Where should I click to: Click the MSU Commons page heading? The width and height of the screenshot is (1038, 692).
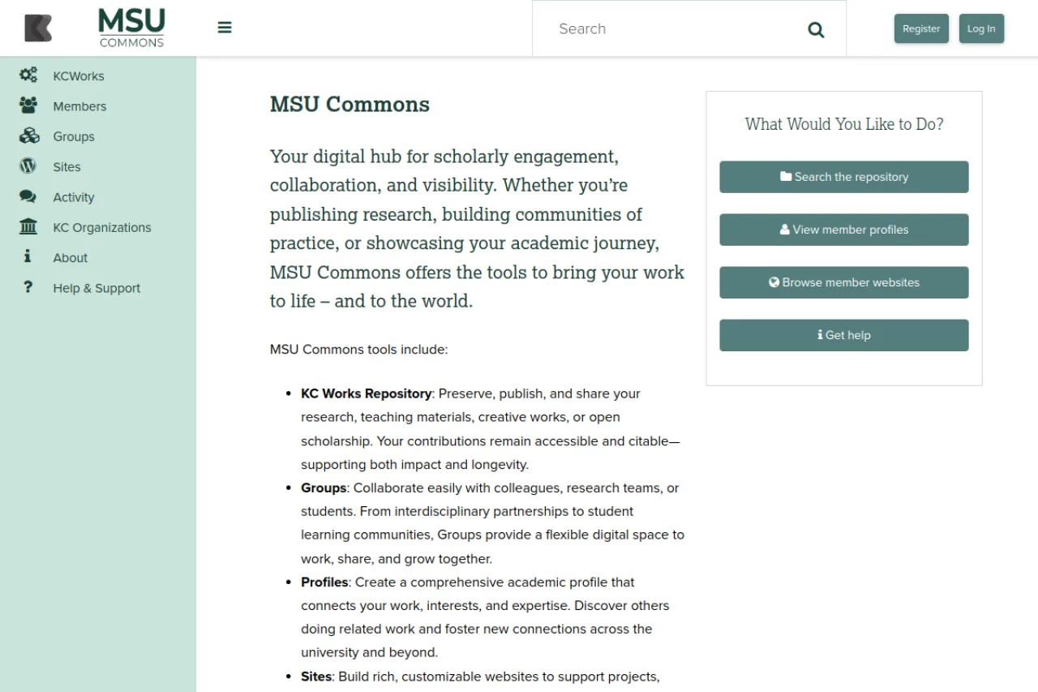350,105
